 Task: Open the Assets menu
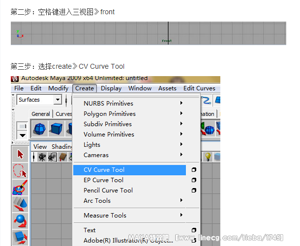[x=167, y=88]
